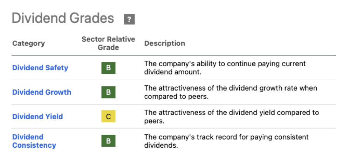Click the Dividend Yield description text
This screenshot has width=349, height=167.
coord(231,117)
